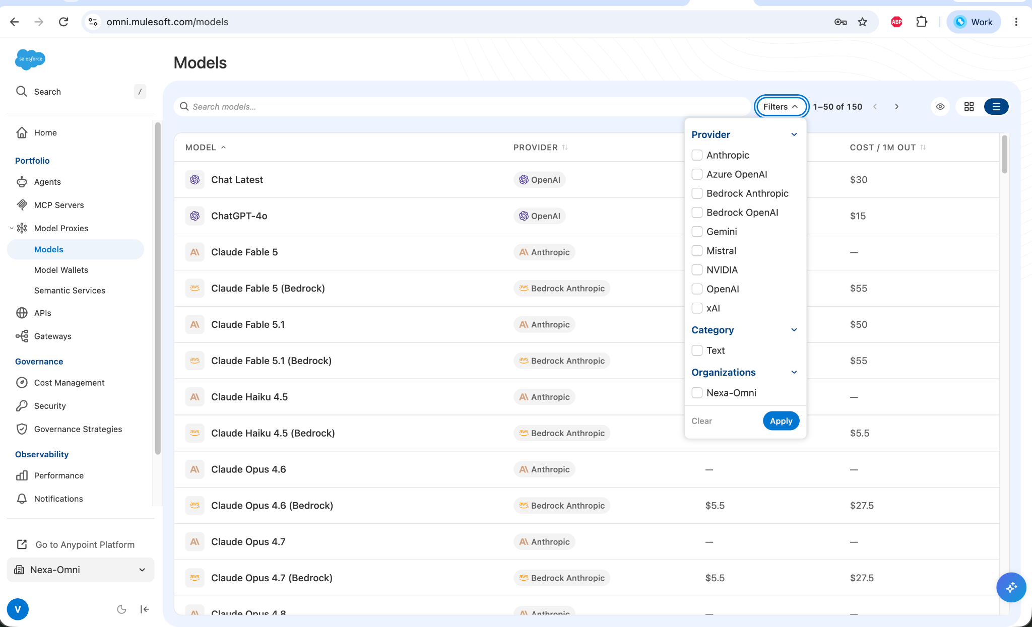Viewport: 1032px width, 627px height.
Task: Switch to grid card view
Action: tap(969, 107)
